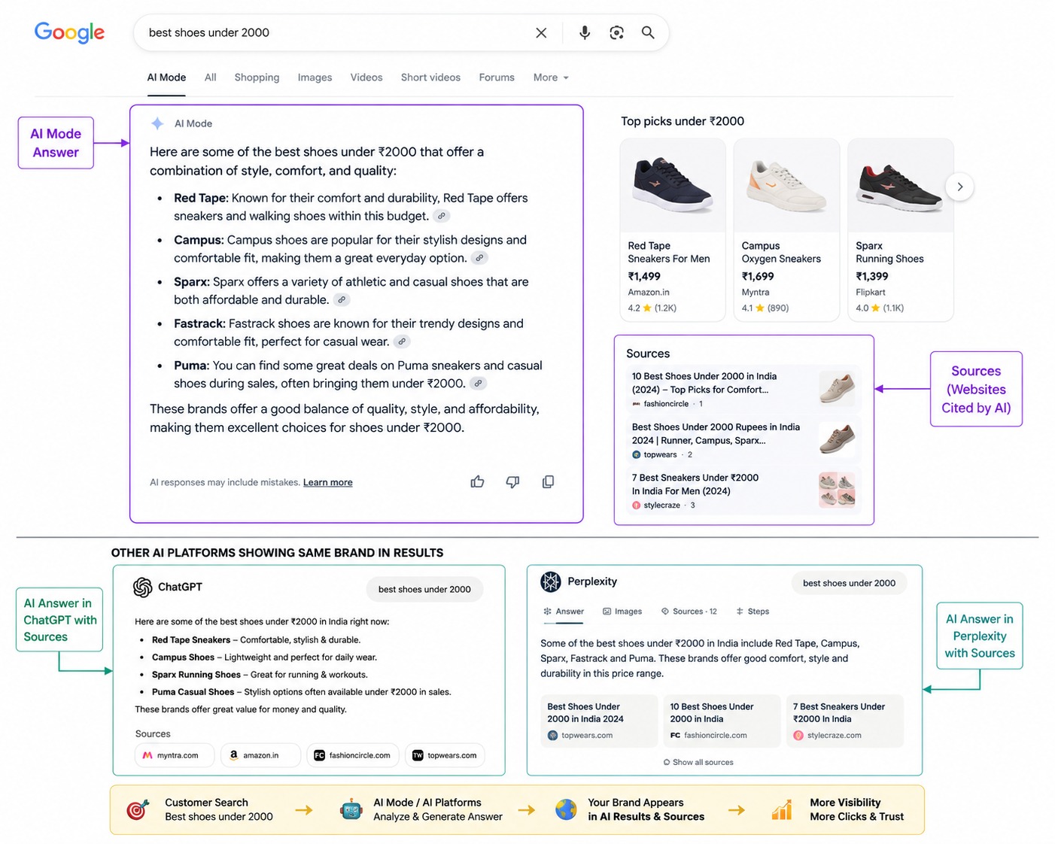
Task: Click the Red Tape sneaker product image
Action: coord(673,186)
